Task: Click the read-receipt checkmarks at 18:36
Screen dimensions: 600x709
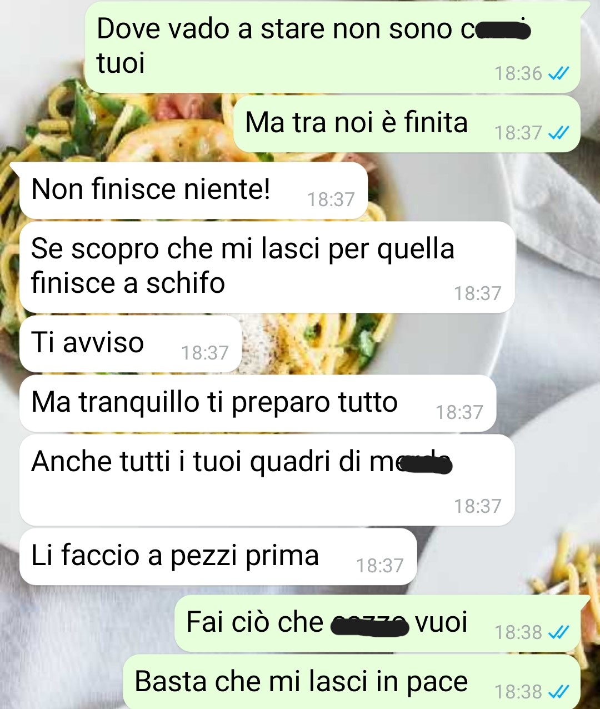Action: coord(558,73)
